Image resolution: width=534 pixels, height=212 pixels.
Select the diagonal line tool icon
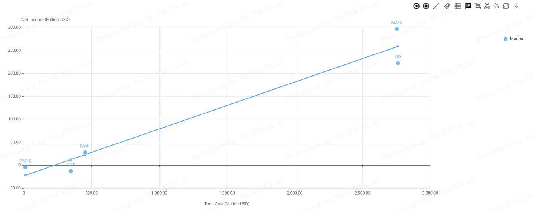pos(437,6)
